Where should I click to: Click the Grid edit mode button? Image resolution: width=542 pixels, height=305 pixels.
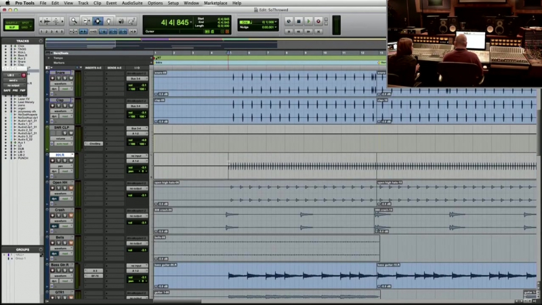coord(26,27)
